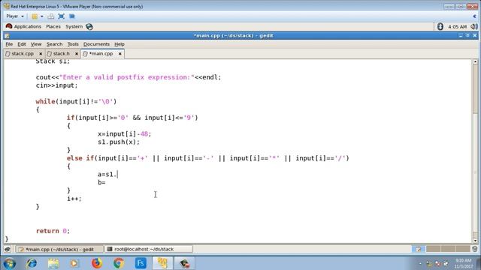Switch to root@localhost terminal taskbar button
This screenshot has height=270, width=481.
coord(149,249)
